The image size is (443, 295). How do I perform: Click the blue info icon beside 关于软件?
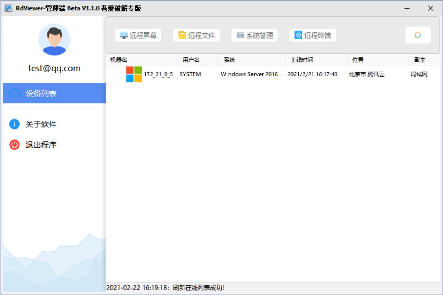tap(14, 124)
